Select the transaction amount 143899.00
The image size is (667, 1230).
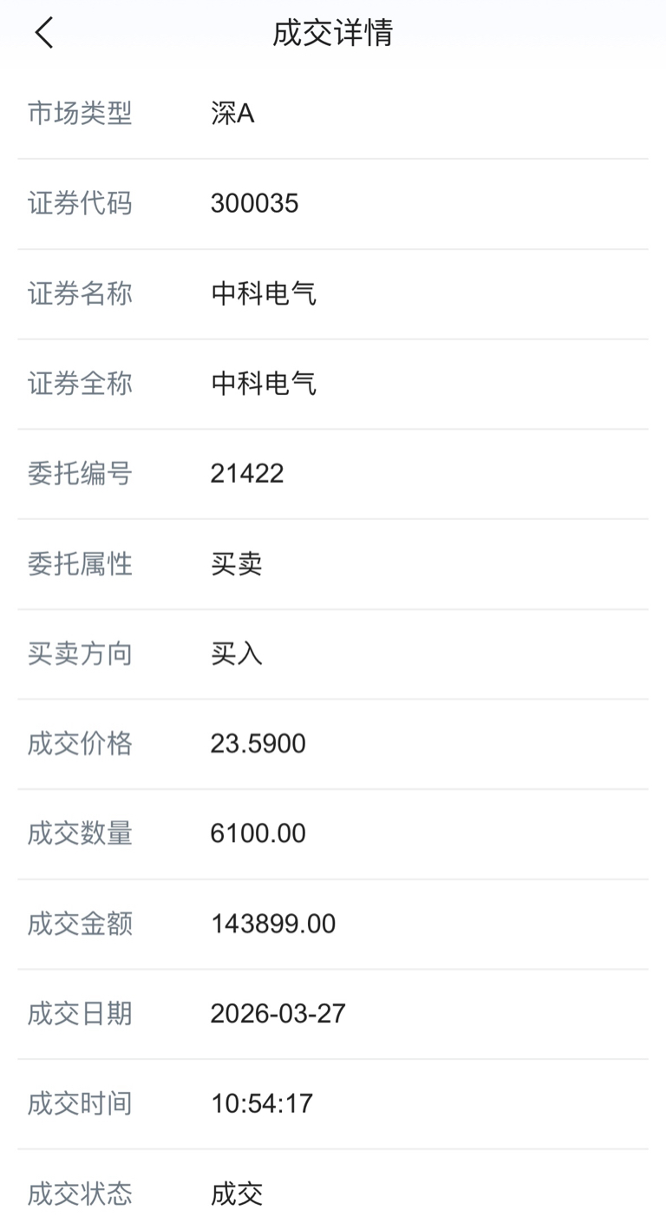pos(273,924)
